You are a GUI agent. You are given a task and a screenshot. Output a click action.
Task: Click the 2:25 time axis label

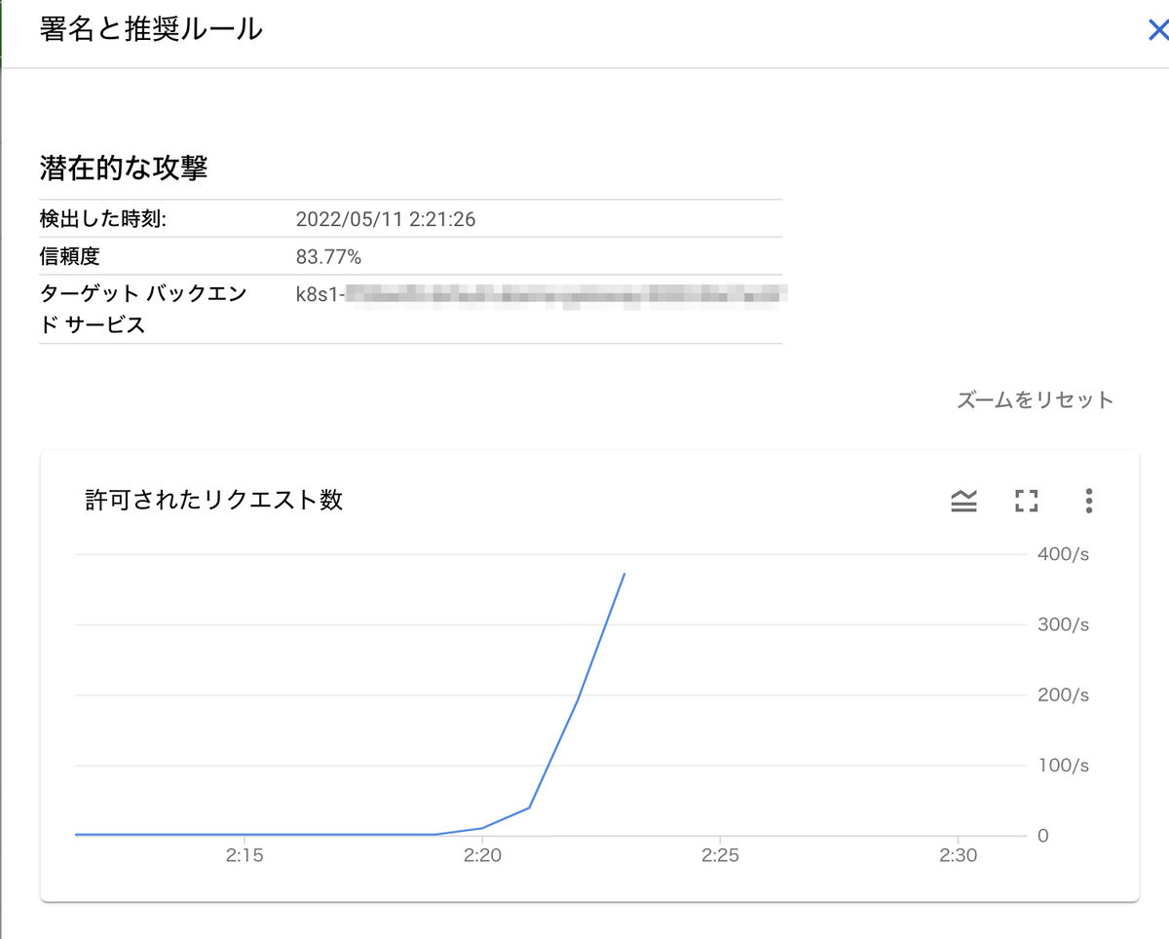click(x=720, y=855)
